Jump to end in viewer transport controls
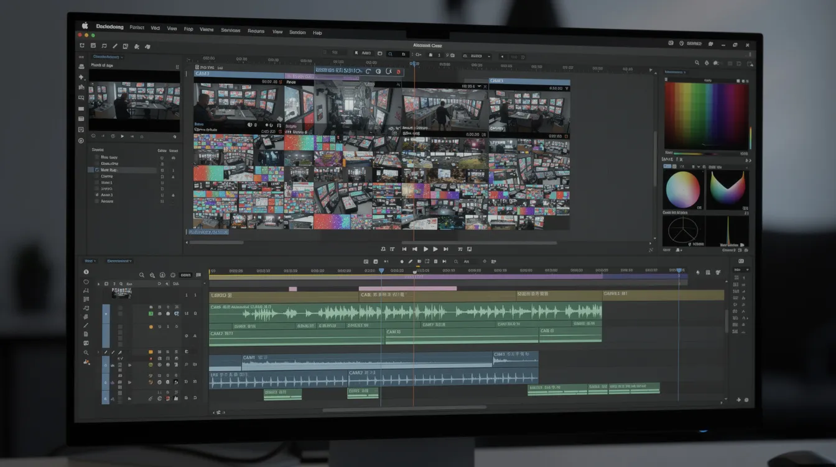836x467 pixels. 445,249
